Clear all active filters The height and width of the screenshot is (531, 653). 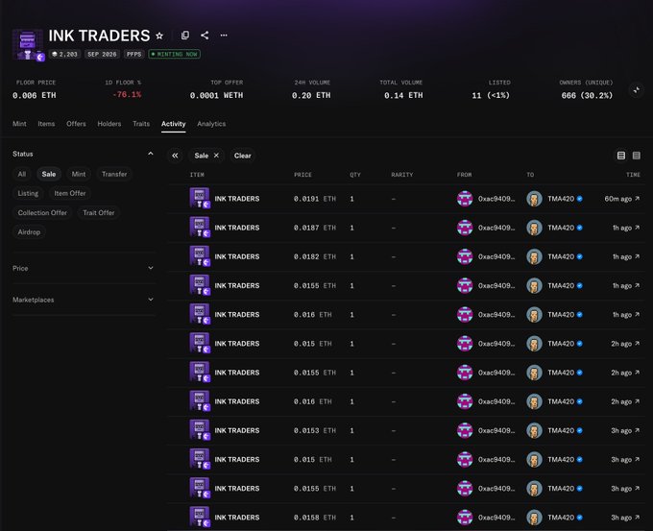(242, 156)
